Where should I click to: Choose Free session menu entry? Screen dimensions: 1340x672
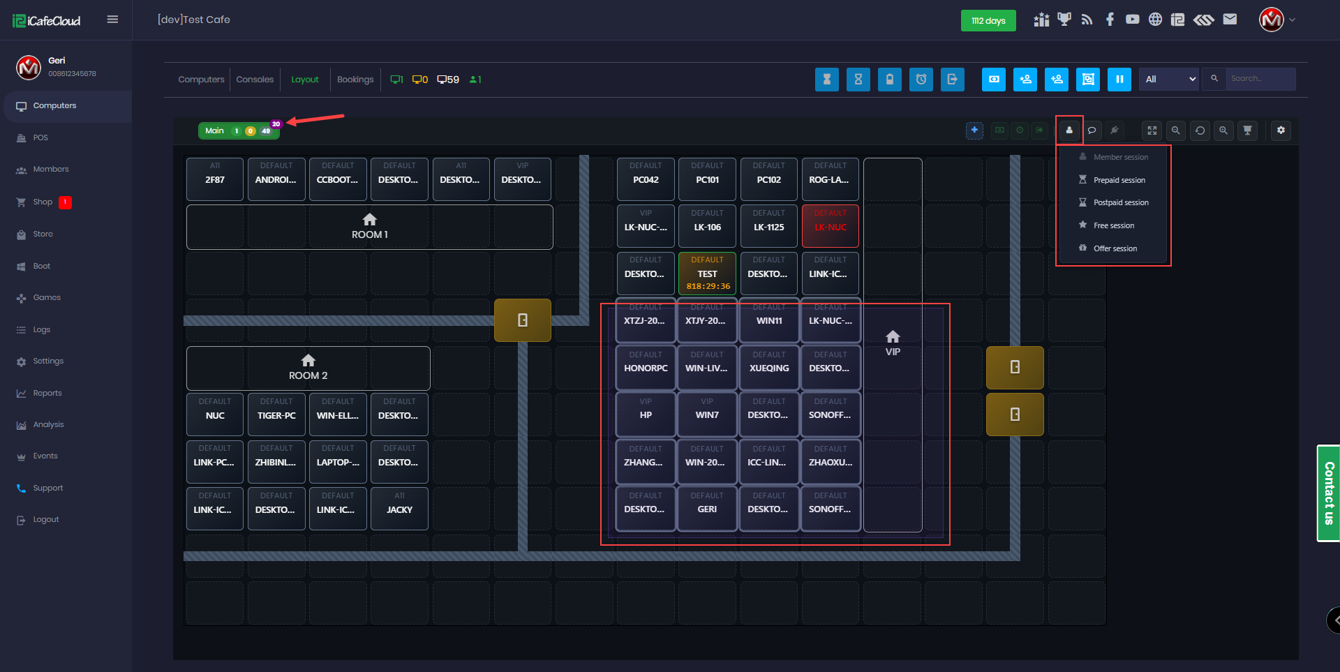coord(1113,225)
